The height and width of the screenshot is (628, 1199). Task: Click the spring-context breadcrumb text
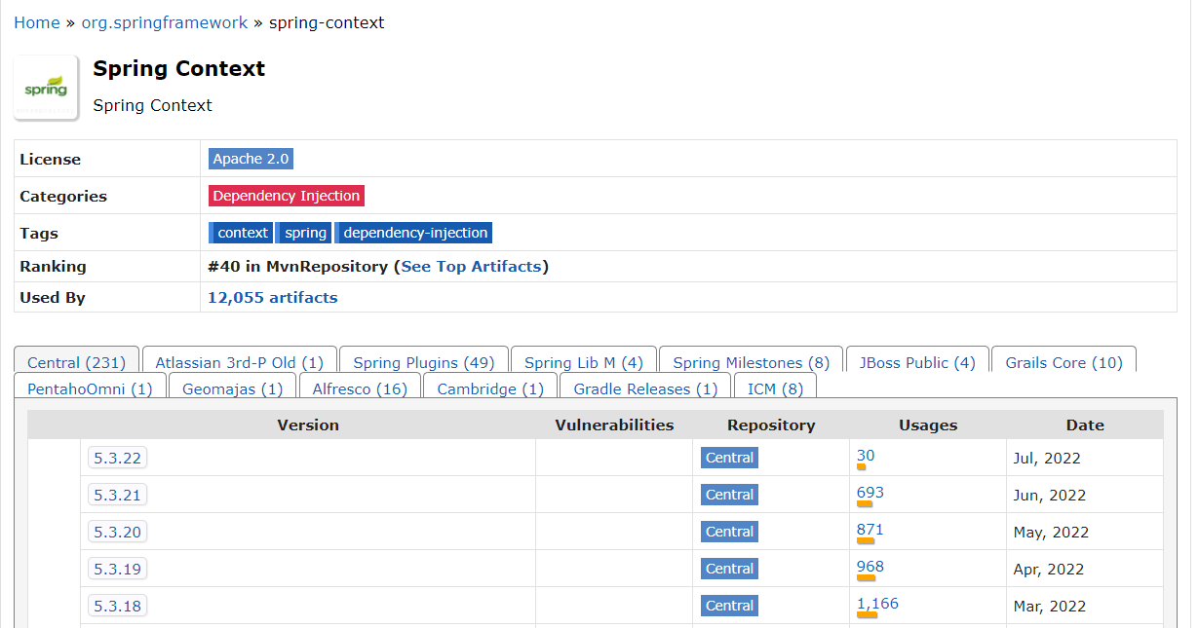327,22
